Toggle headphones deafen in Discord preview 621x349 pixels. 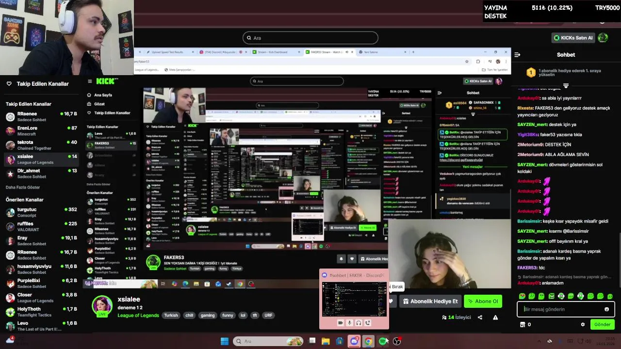359,323
